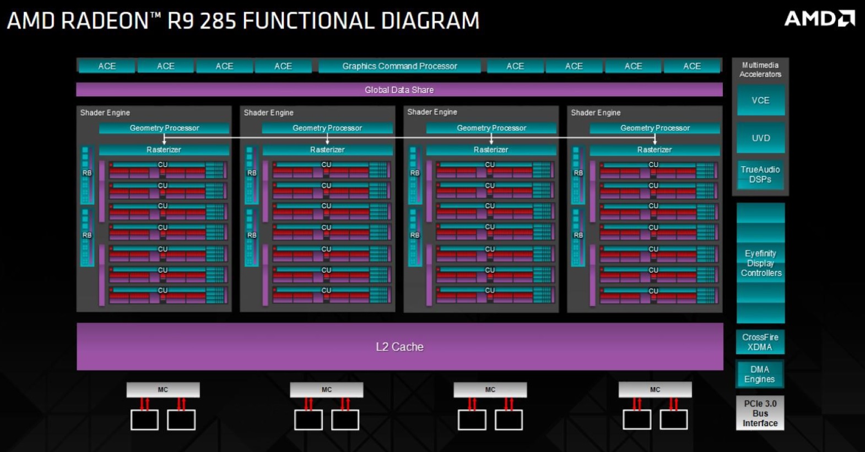This screenshot has height=452, width=865.
Task: Click the third MC block from the left
Action: point(490,389)
